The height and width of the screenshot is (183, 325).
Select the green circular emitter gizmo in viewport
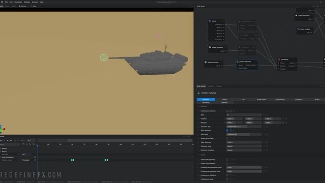tap(104, 57)
